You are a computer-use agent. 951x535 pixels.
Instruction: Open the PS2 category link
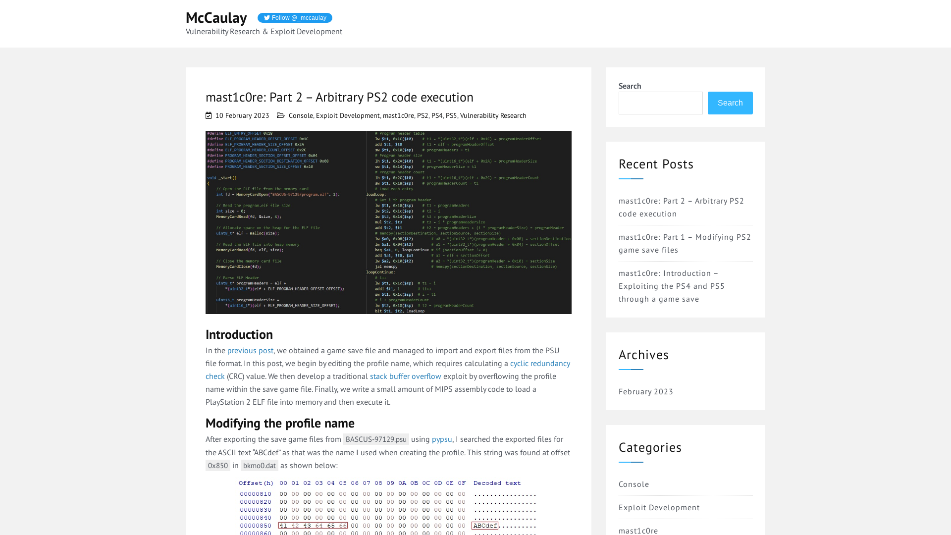[423, 115]
